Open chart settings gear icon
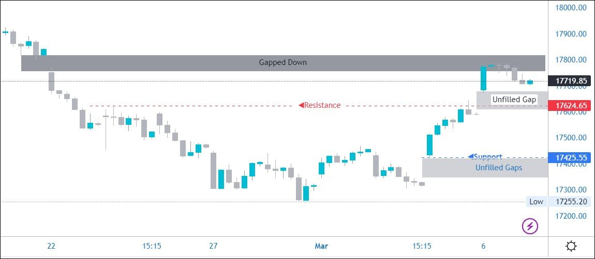The width and height of the screenshot is (595, 259). coord(571,246)
